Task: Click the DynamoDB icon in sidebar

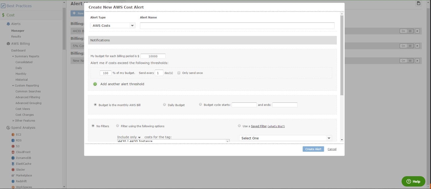Action: (x=13, y=158)
